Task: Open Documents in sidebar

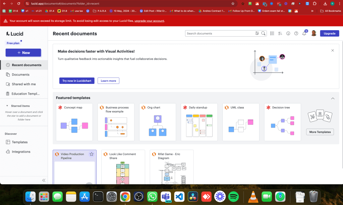Action: coord(24,74)
